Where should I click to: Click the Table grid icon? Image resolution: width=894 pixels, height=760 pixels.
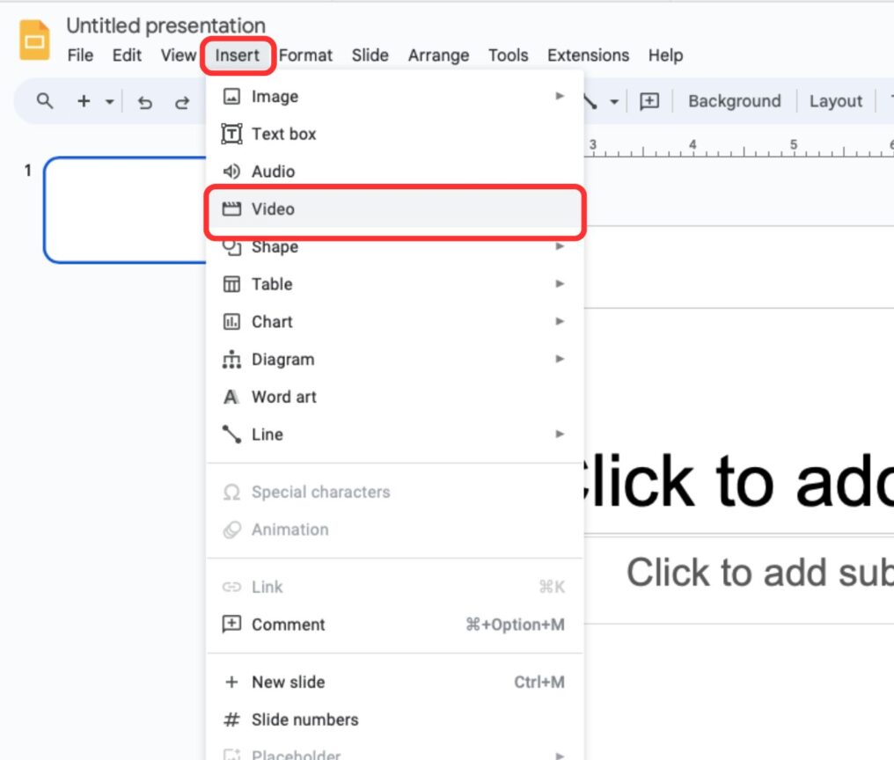[231, 284]
